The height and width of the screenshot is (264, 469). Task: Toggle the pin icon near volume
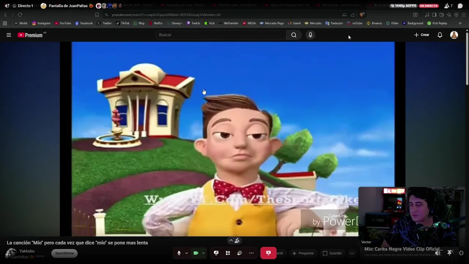click(x=450, y=253)
